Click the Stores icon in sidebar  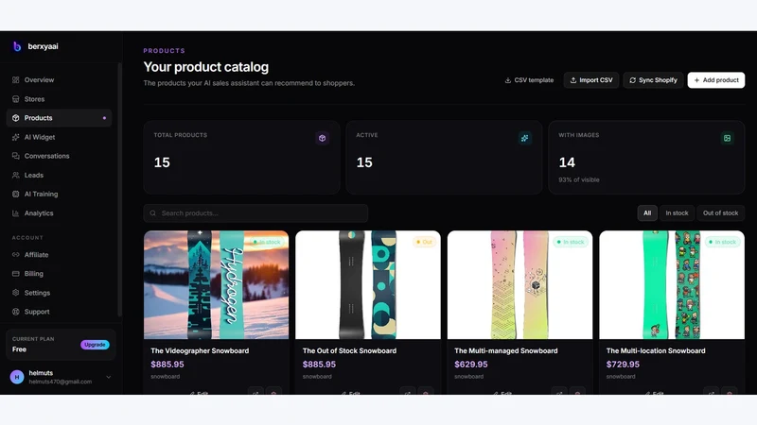click(15, 99)
